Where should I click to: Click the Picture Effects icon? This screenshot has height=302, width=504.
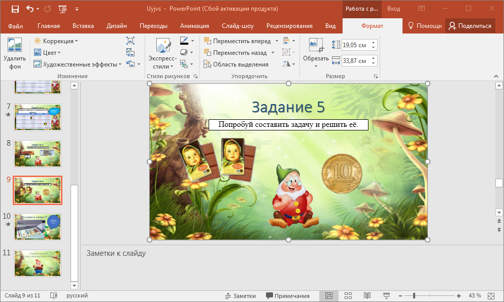click(184, 52)
